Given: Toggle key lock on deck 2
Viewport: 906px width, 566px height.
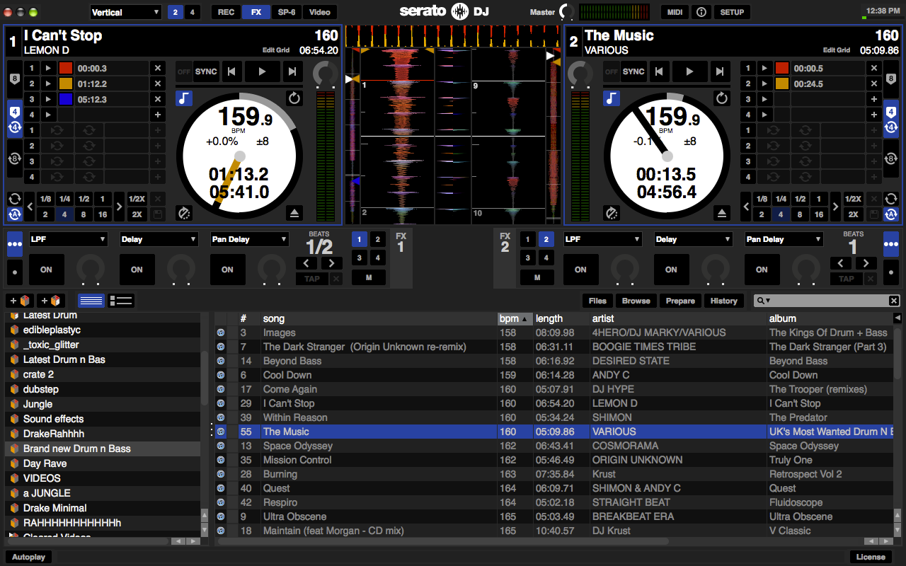Looking at the screenshot, I should coord(612,98).
